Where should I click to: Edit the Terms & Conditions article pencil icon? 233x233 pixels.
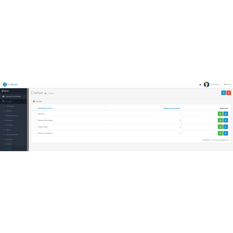(225, 133)
